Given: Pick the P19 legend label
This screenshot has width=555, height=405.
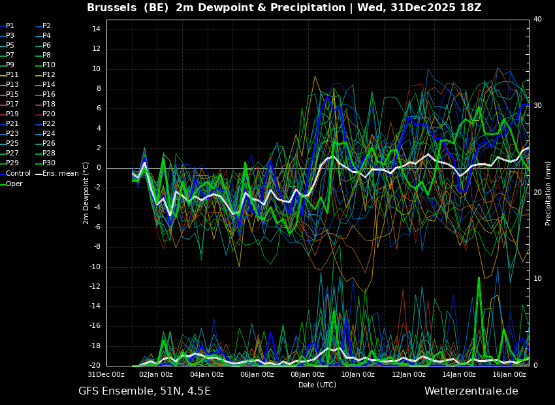Looking at the screenshot, I should [12, 114].
